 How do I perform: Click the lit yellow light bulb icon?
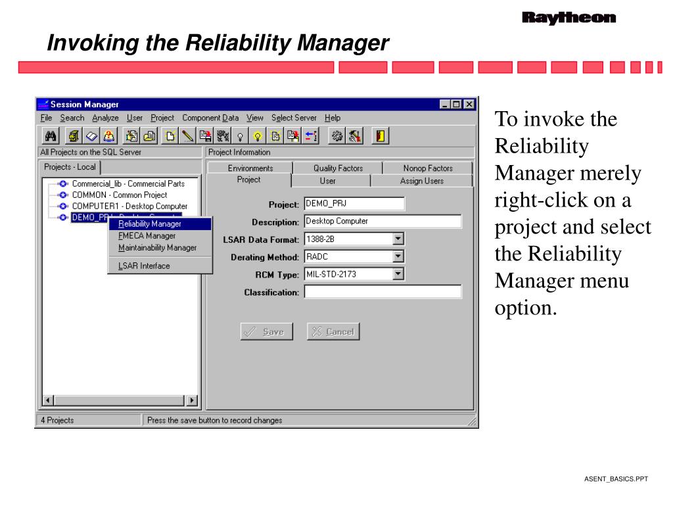point(258,136)
